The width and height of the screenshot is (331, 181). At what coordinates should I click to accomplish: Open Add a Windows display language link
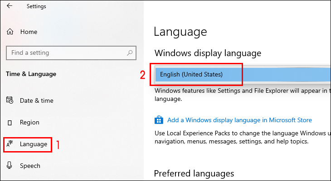pos(239,120)
